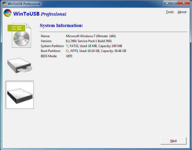Click the 'Name:' label
Screen dimensions: 192x150
pos(45,36)
